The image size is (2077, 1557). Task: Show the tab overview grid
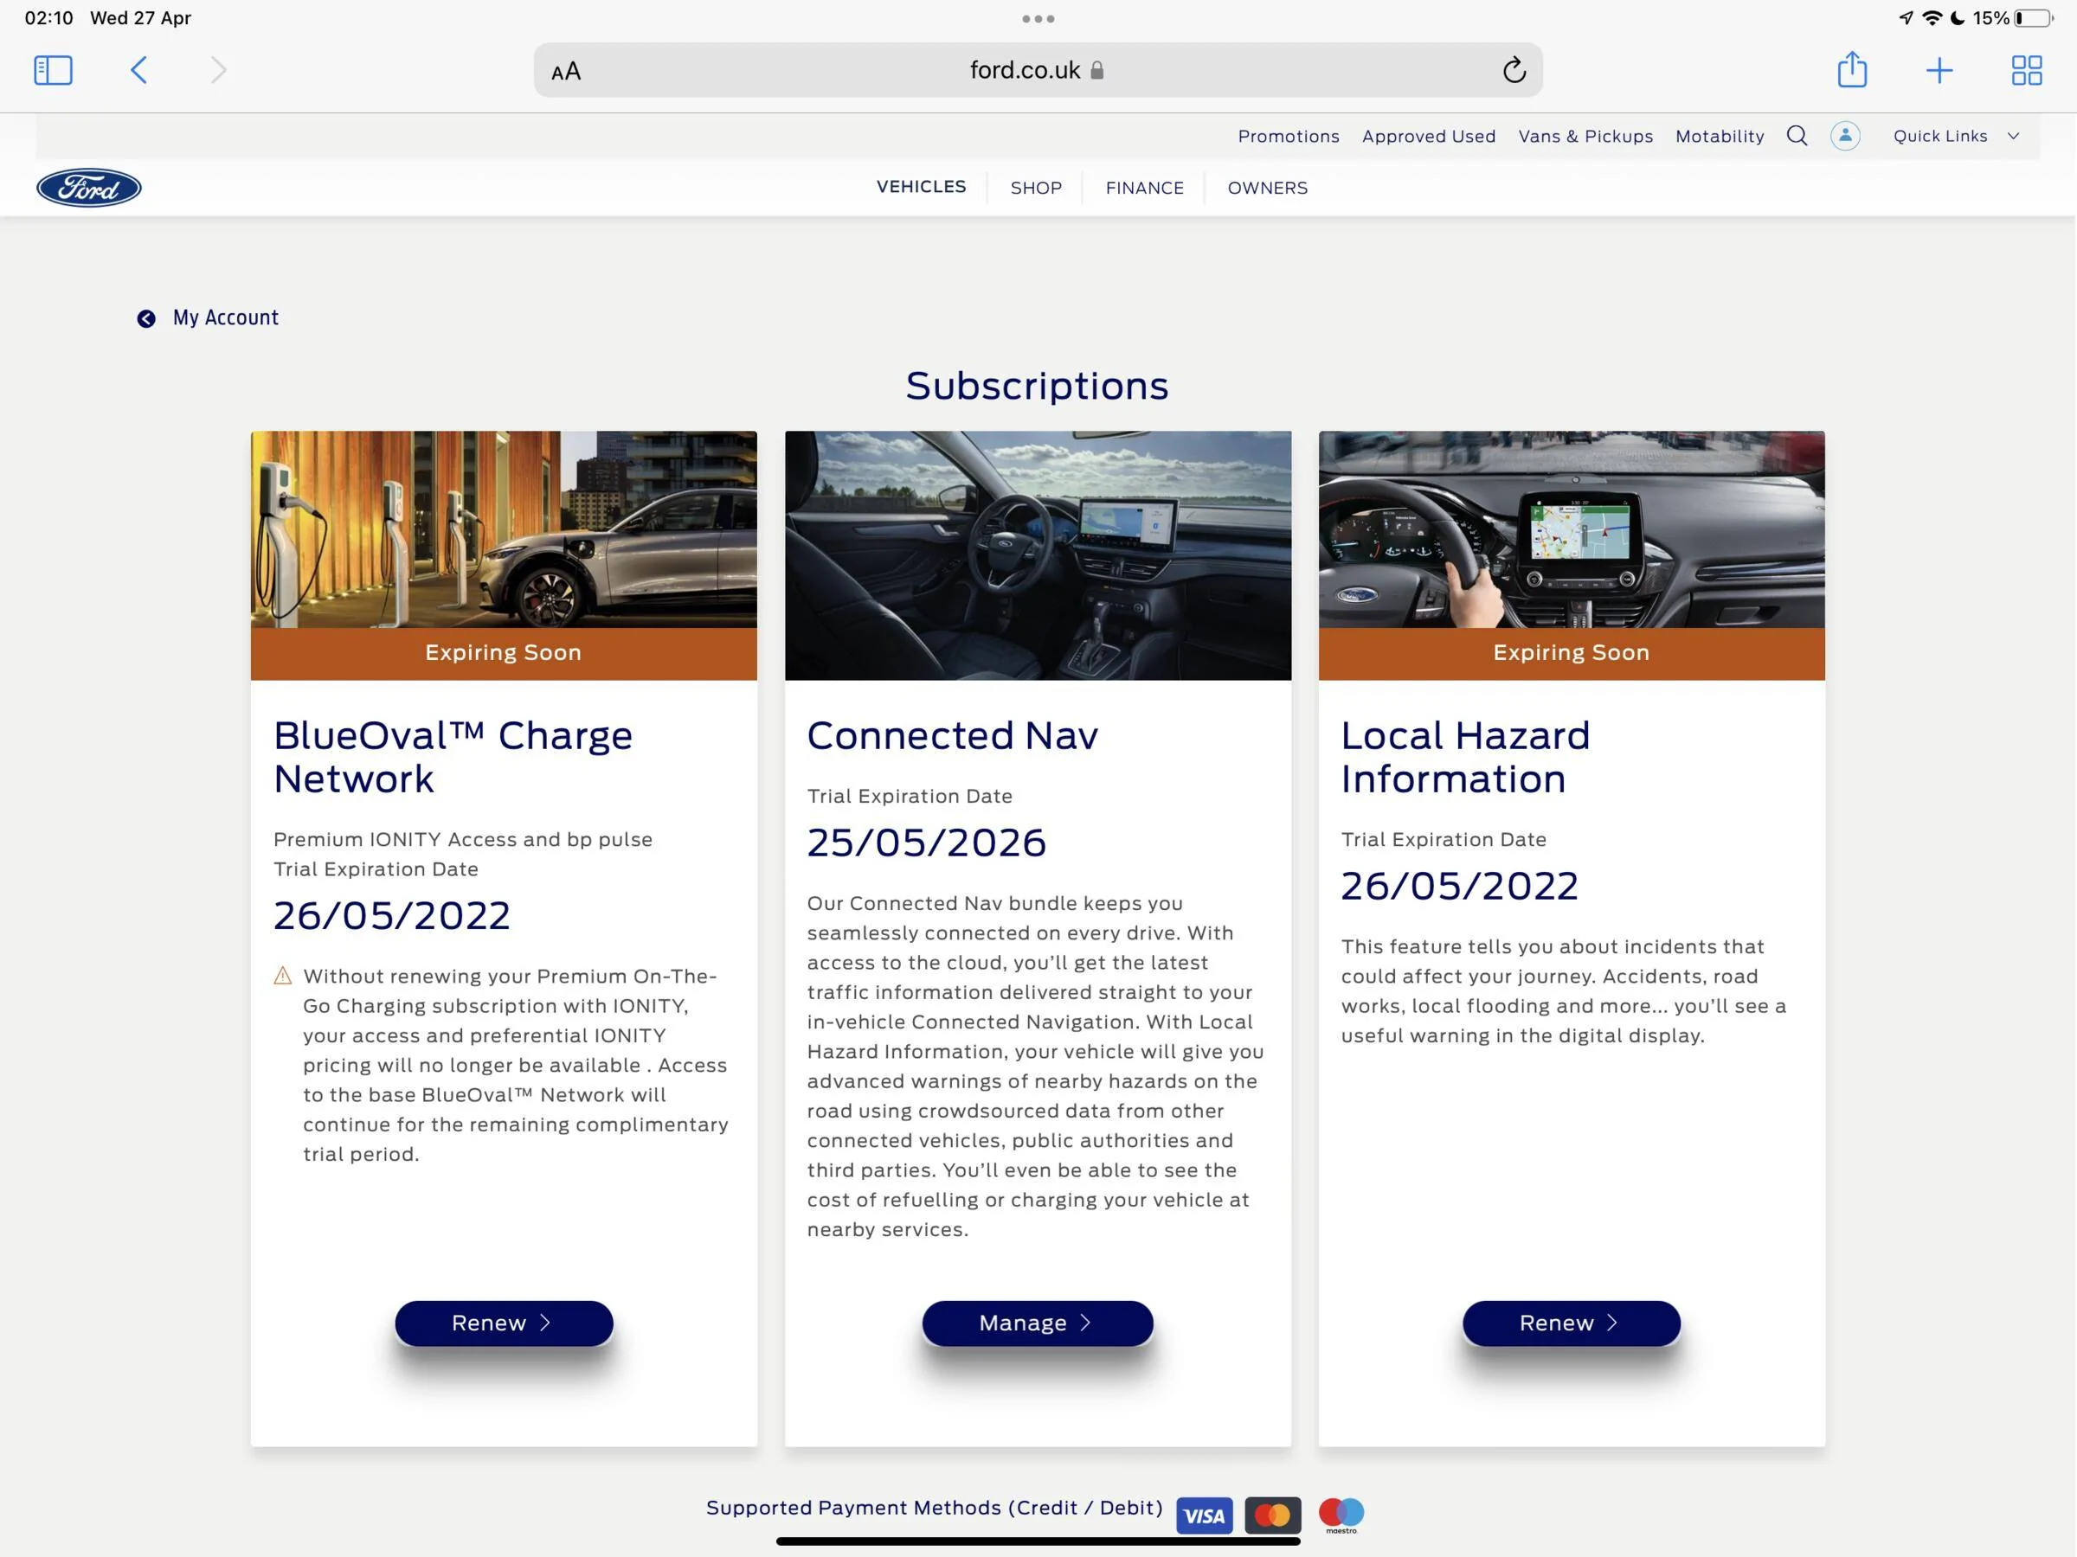pyautogui.click(x=2026, y=70)
